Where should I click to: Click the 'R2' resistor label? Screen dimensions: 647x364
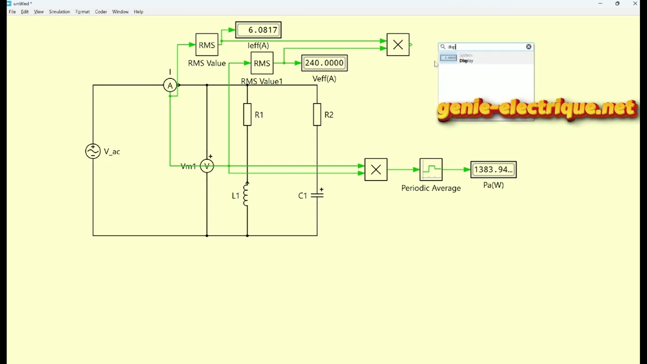(x=329, y=115)
